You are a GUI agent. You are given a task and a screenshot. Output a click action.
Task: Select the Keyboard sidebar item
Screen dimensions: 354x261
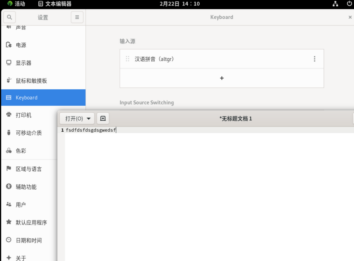tap(26, 98)
